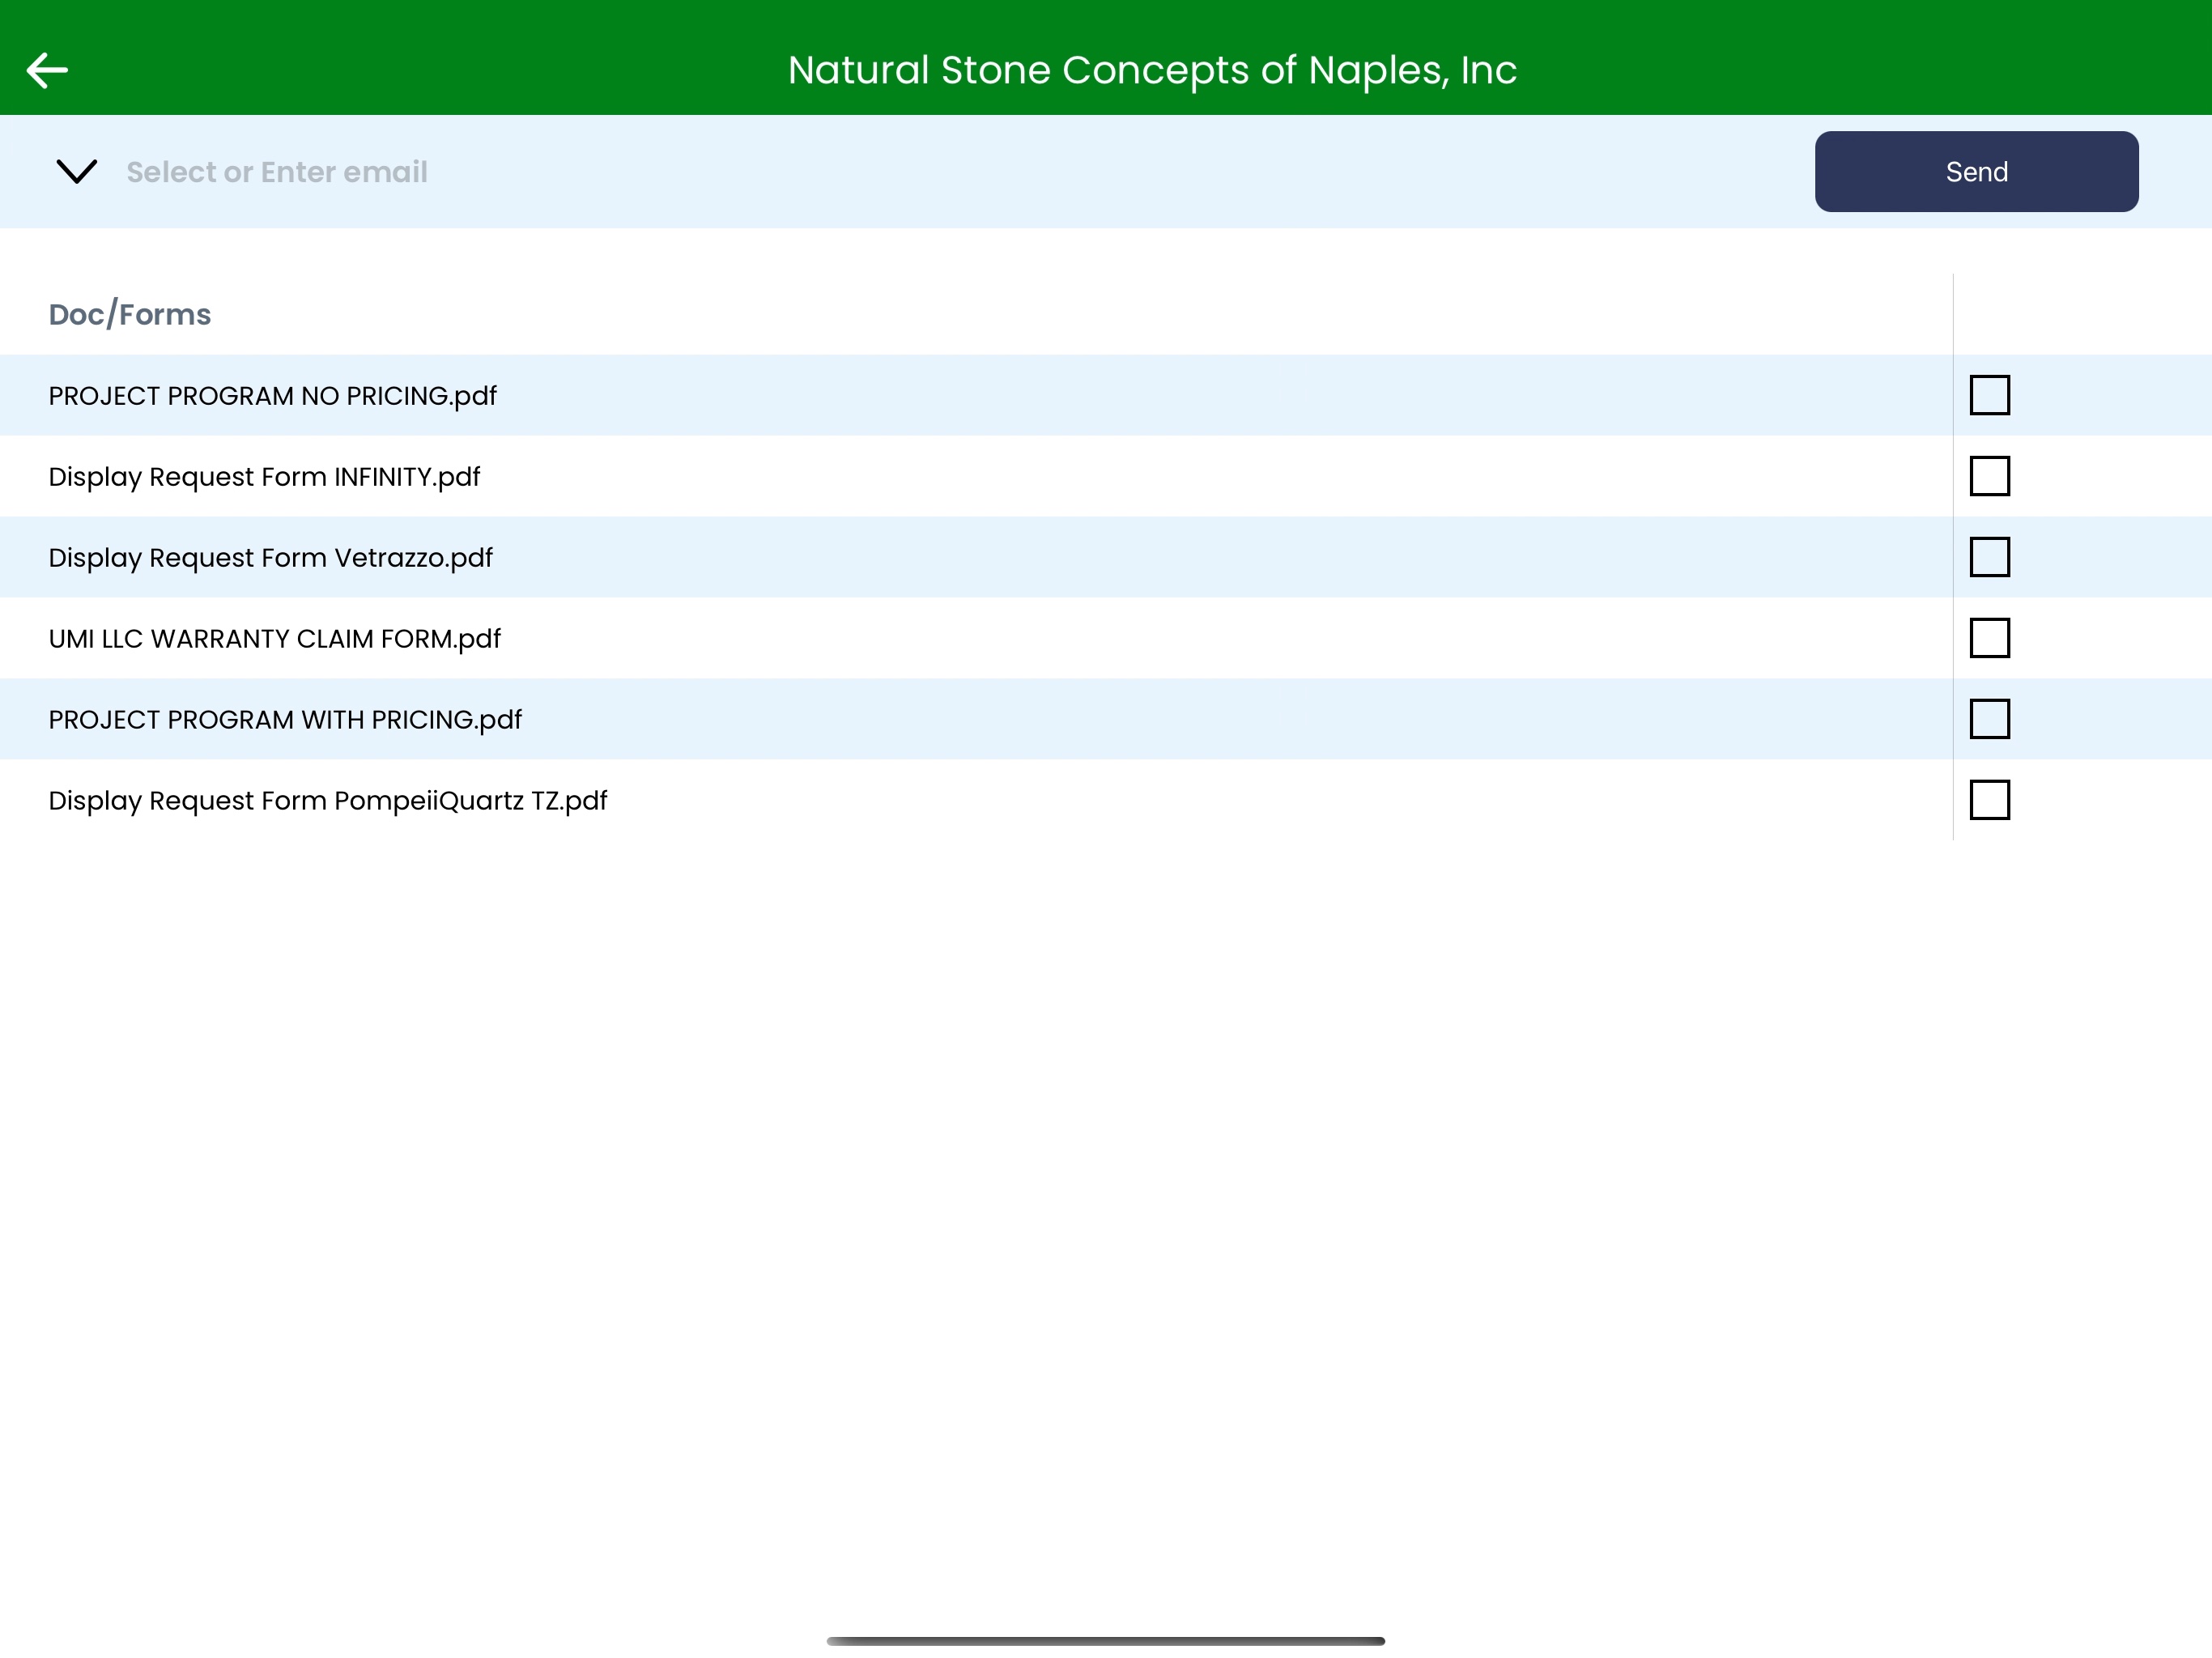
Task: Select Display Request Form Vetrazzo.pdf checkbox
Action: tap(1989, 557)
